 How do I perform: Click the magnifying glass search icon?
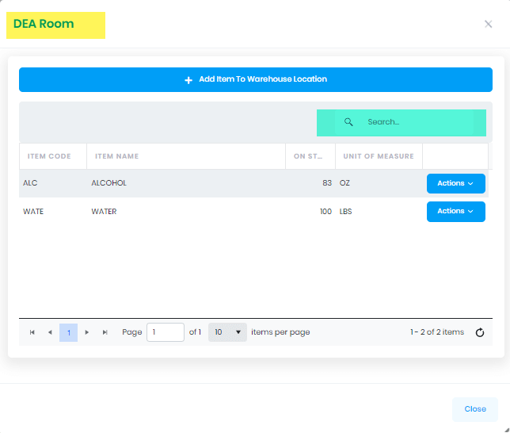coord(348,122)
